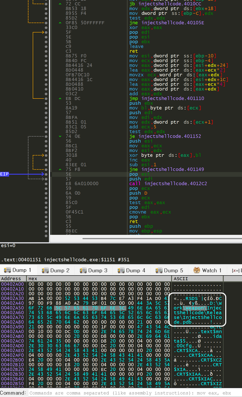242x397 pixels.
Task: Click the esi=0 info line
Action: 8,245
